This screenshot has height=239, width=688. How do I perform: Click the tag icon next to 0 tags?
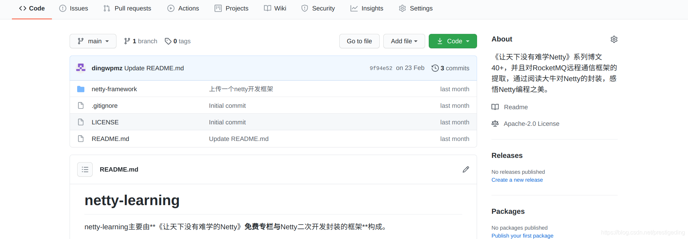[168, 41]
